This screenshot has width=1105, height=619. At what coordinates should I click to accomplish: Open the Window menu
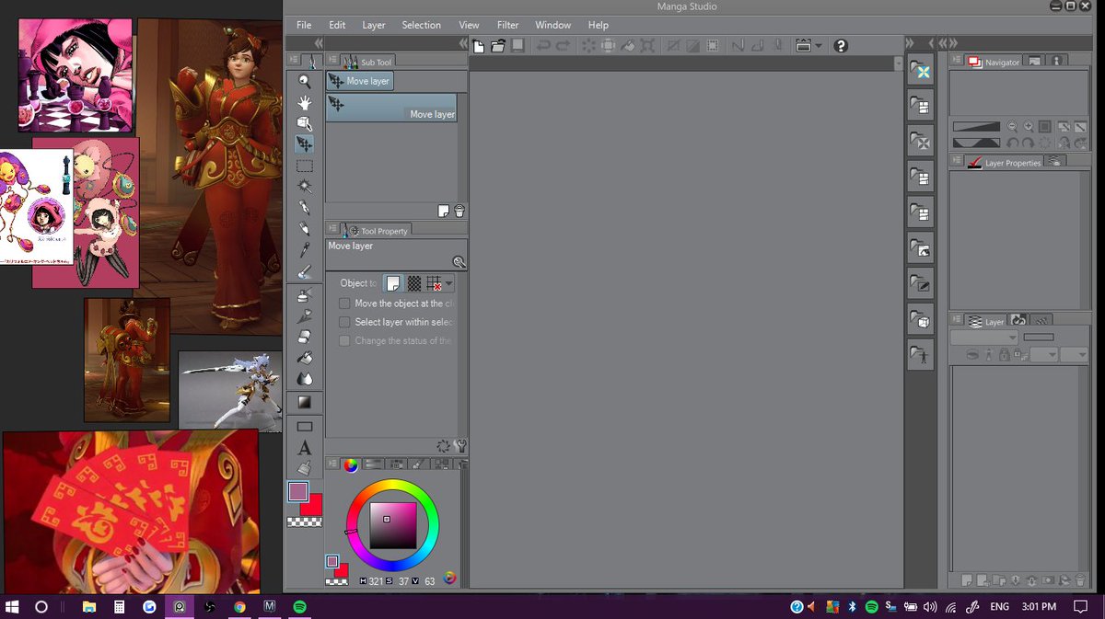tap(552, 25)
